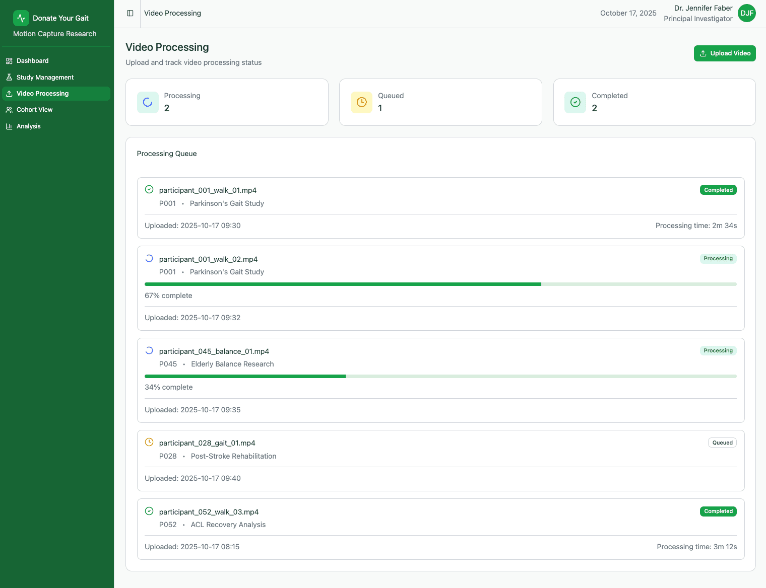Select the participant_028_gait_01.mp4 queue entry
The height and width of the screenshot is (588, 766).
tap(440, 460)
